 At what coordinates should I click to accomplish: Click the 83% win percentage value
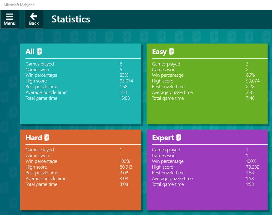point(124,75)
